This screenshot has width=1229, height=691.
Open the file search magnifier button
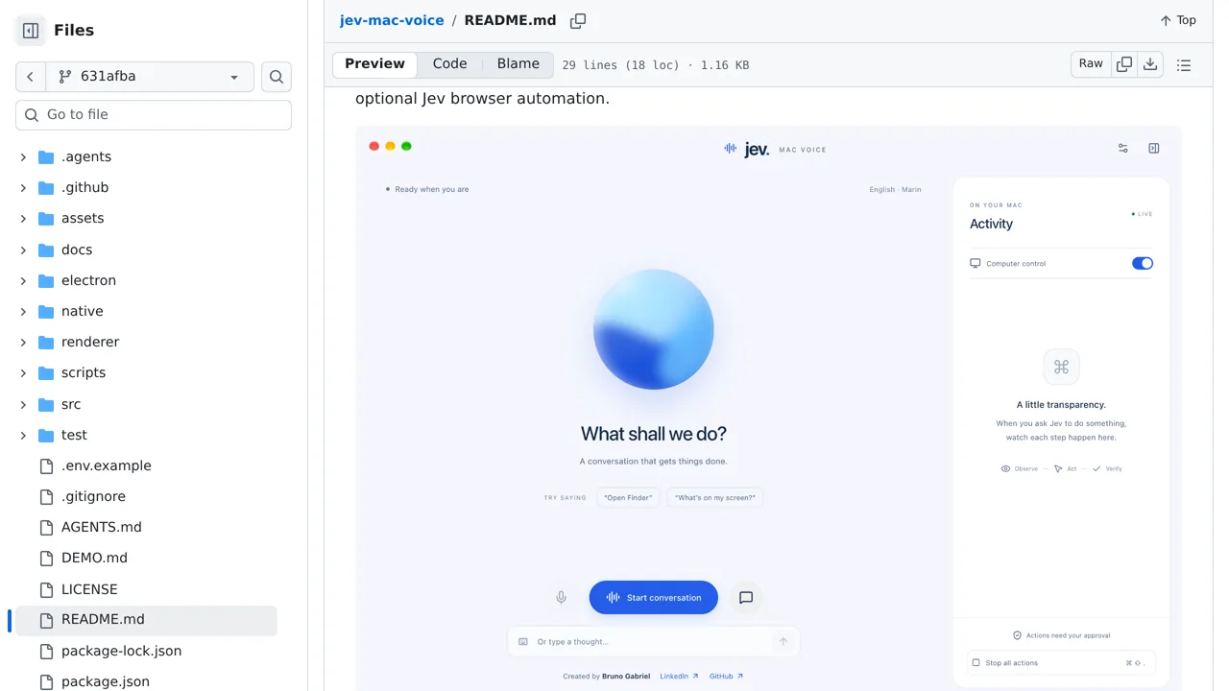(x=277, y=77)
